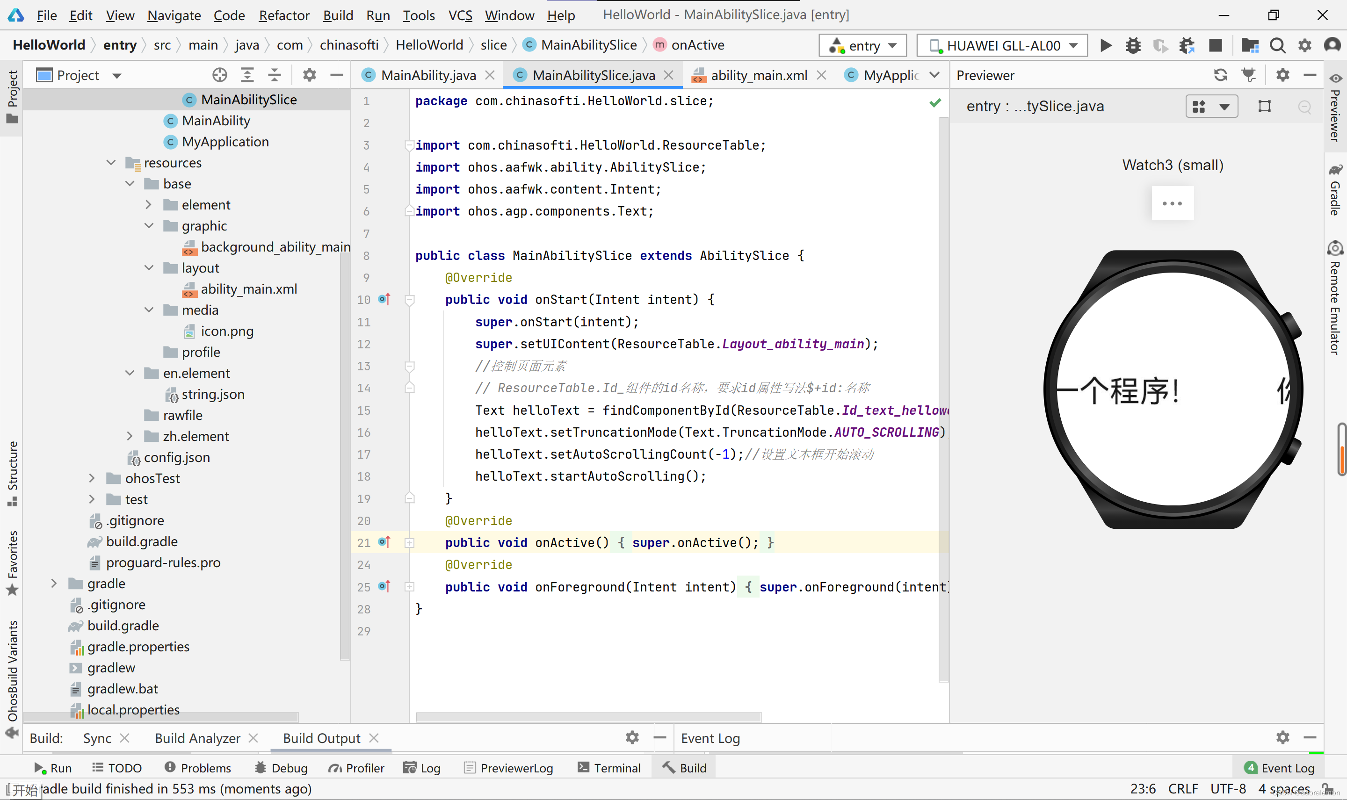Close the MainAbilitySlice.java tab
This screenshot has width=1347, height=800.
click(x=668, y=75)
